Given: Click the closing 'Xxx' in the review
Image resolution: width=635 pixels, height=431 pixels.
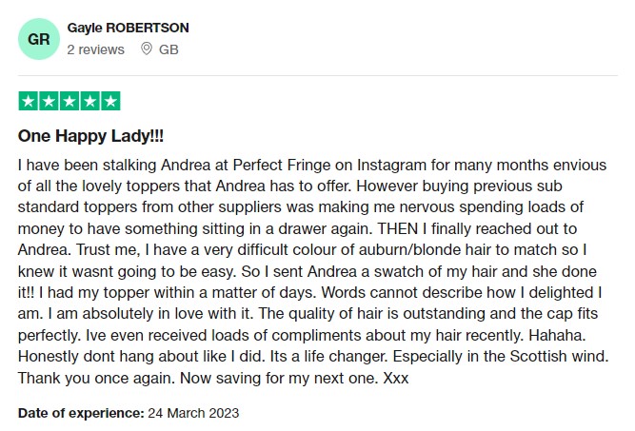Looking at the screenshot, I should (396, 378).
